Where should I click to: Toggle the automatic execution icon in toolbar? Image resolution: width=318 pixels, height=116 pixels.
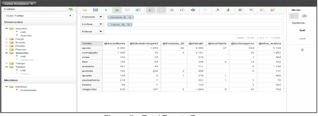(117, 10)
